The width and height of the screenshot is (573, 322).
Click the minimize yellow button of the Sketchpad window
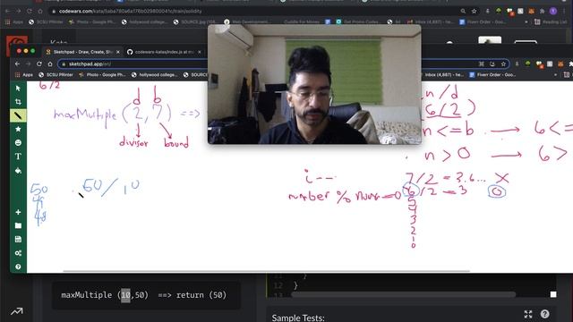coord(26,51)
